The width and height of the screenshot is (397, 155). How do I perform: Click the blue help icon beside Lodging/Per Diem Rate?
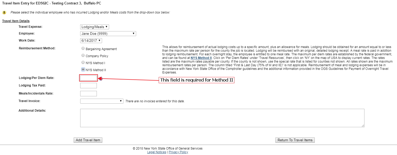[101, 79]
